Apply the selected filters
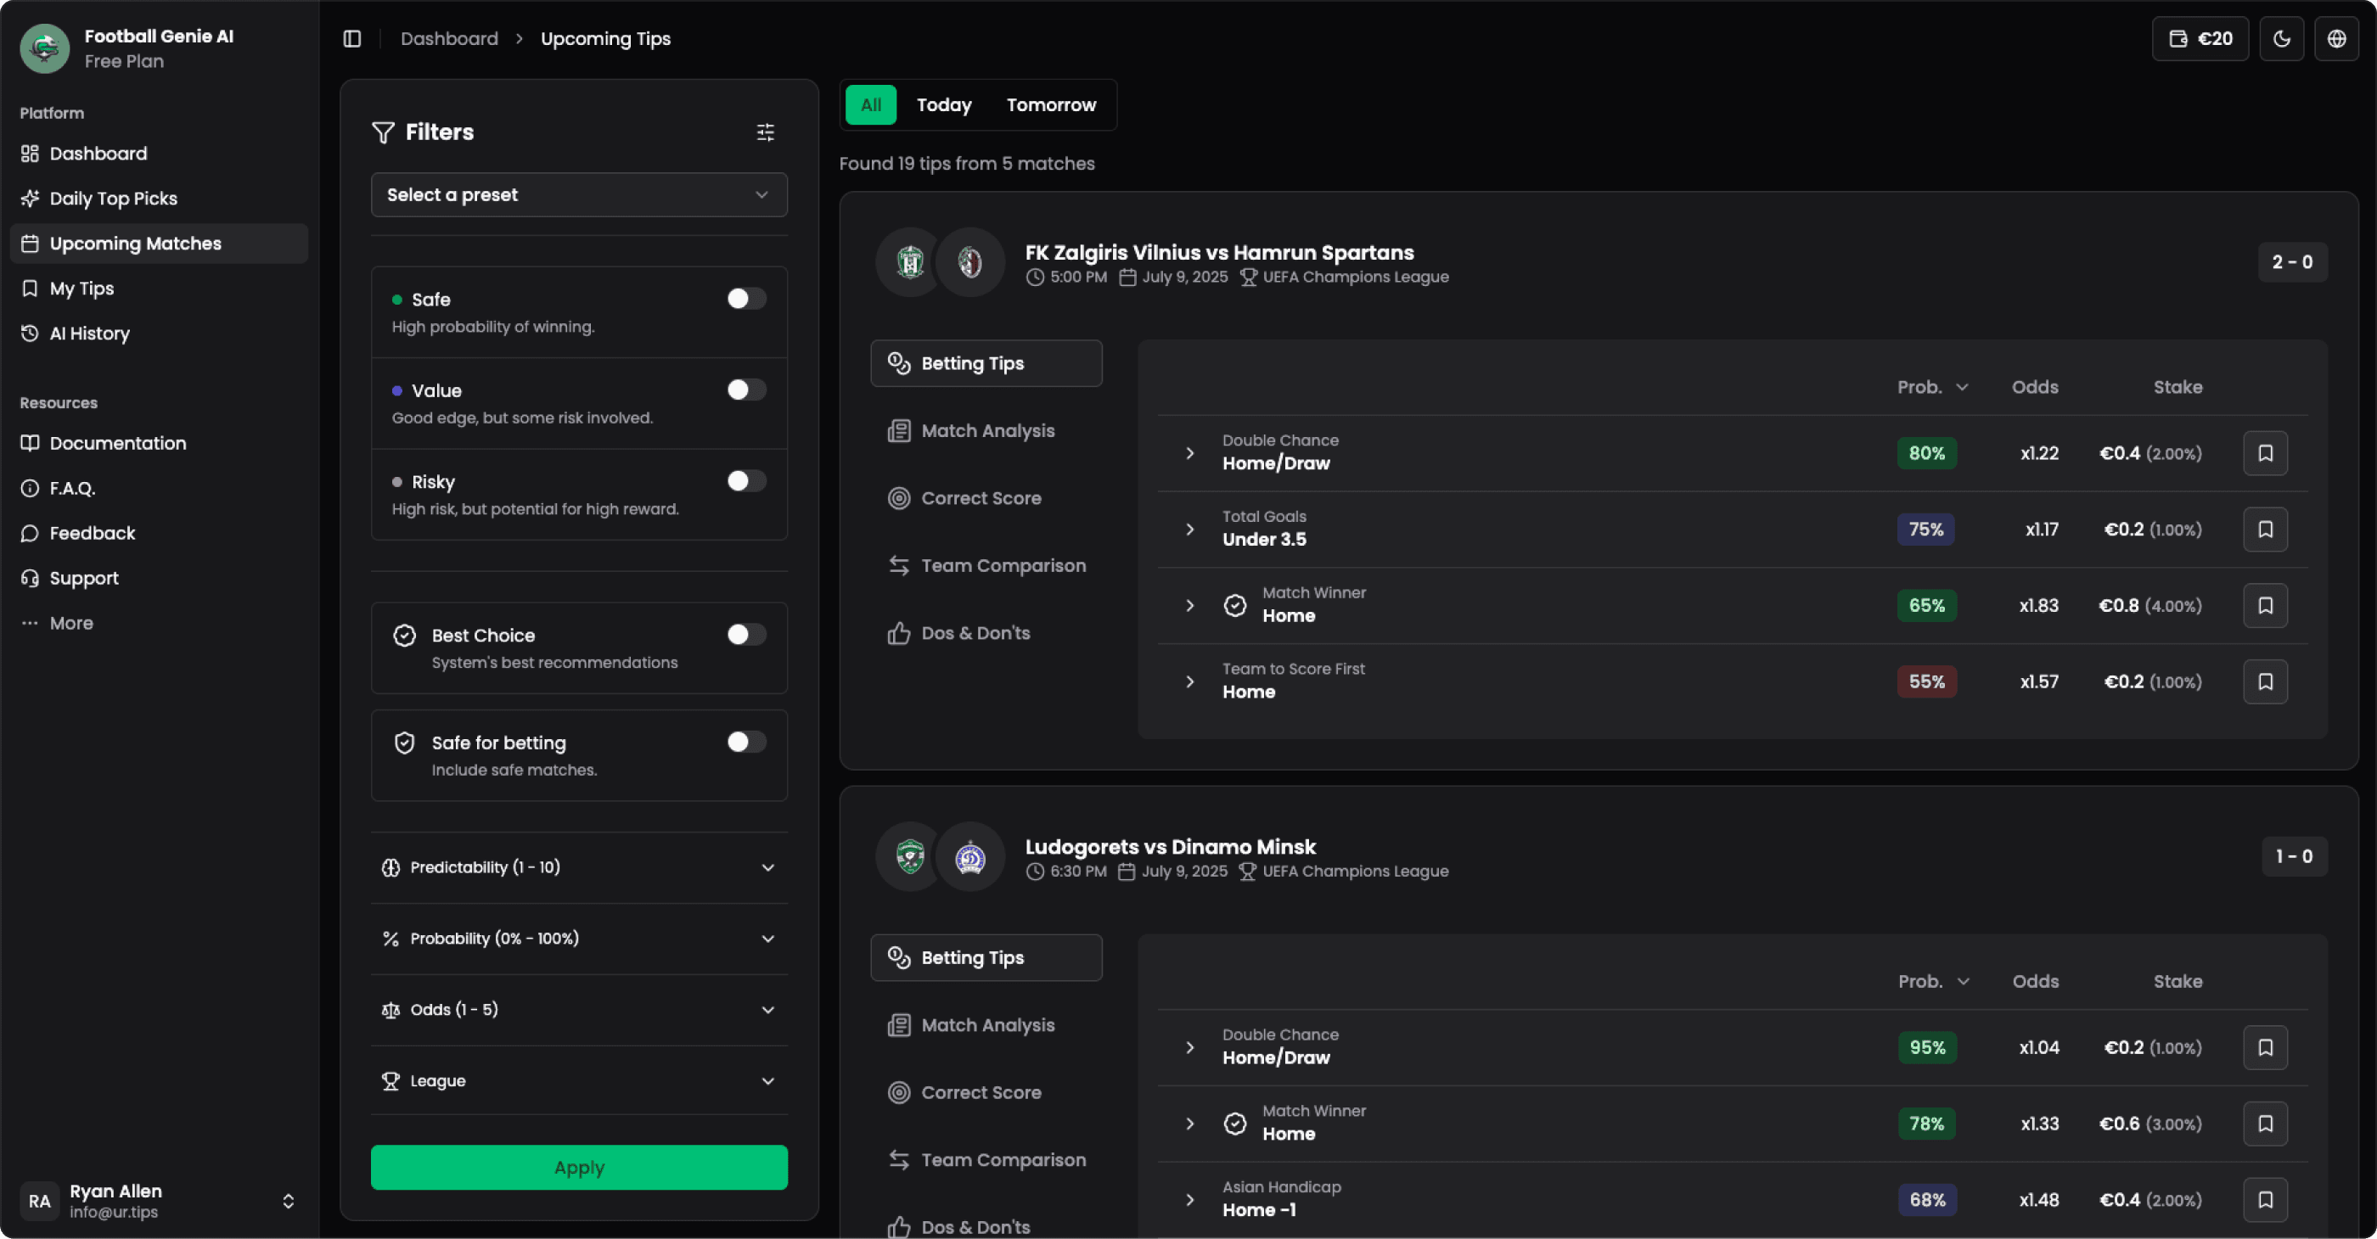The height and width of the screenshot is (1239, 2377). click(579, 1167)
